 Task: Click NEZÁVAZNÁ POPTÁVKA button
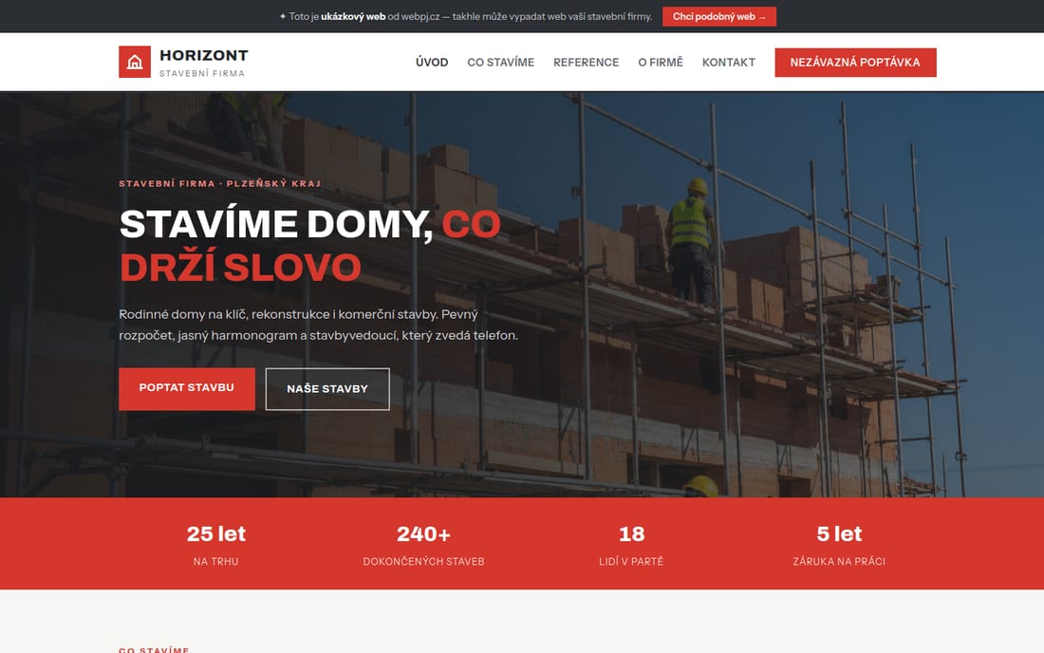pos(855,62)
